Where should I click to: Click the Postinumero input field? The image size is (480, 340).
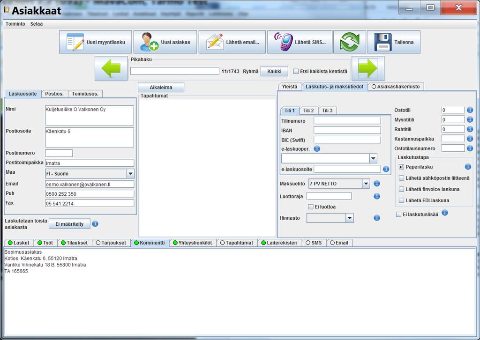coord(59,153)
